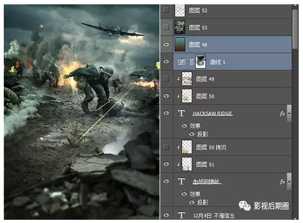This screenshot has height=223, width=303.
Task: Click clipping mask arrow on 图层 50
Action: click(x=178, y=96)
